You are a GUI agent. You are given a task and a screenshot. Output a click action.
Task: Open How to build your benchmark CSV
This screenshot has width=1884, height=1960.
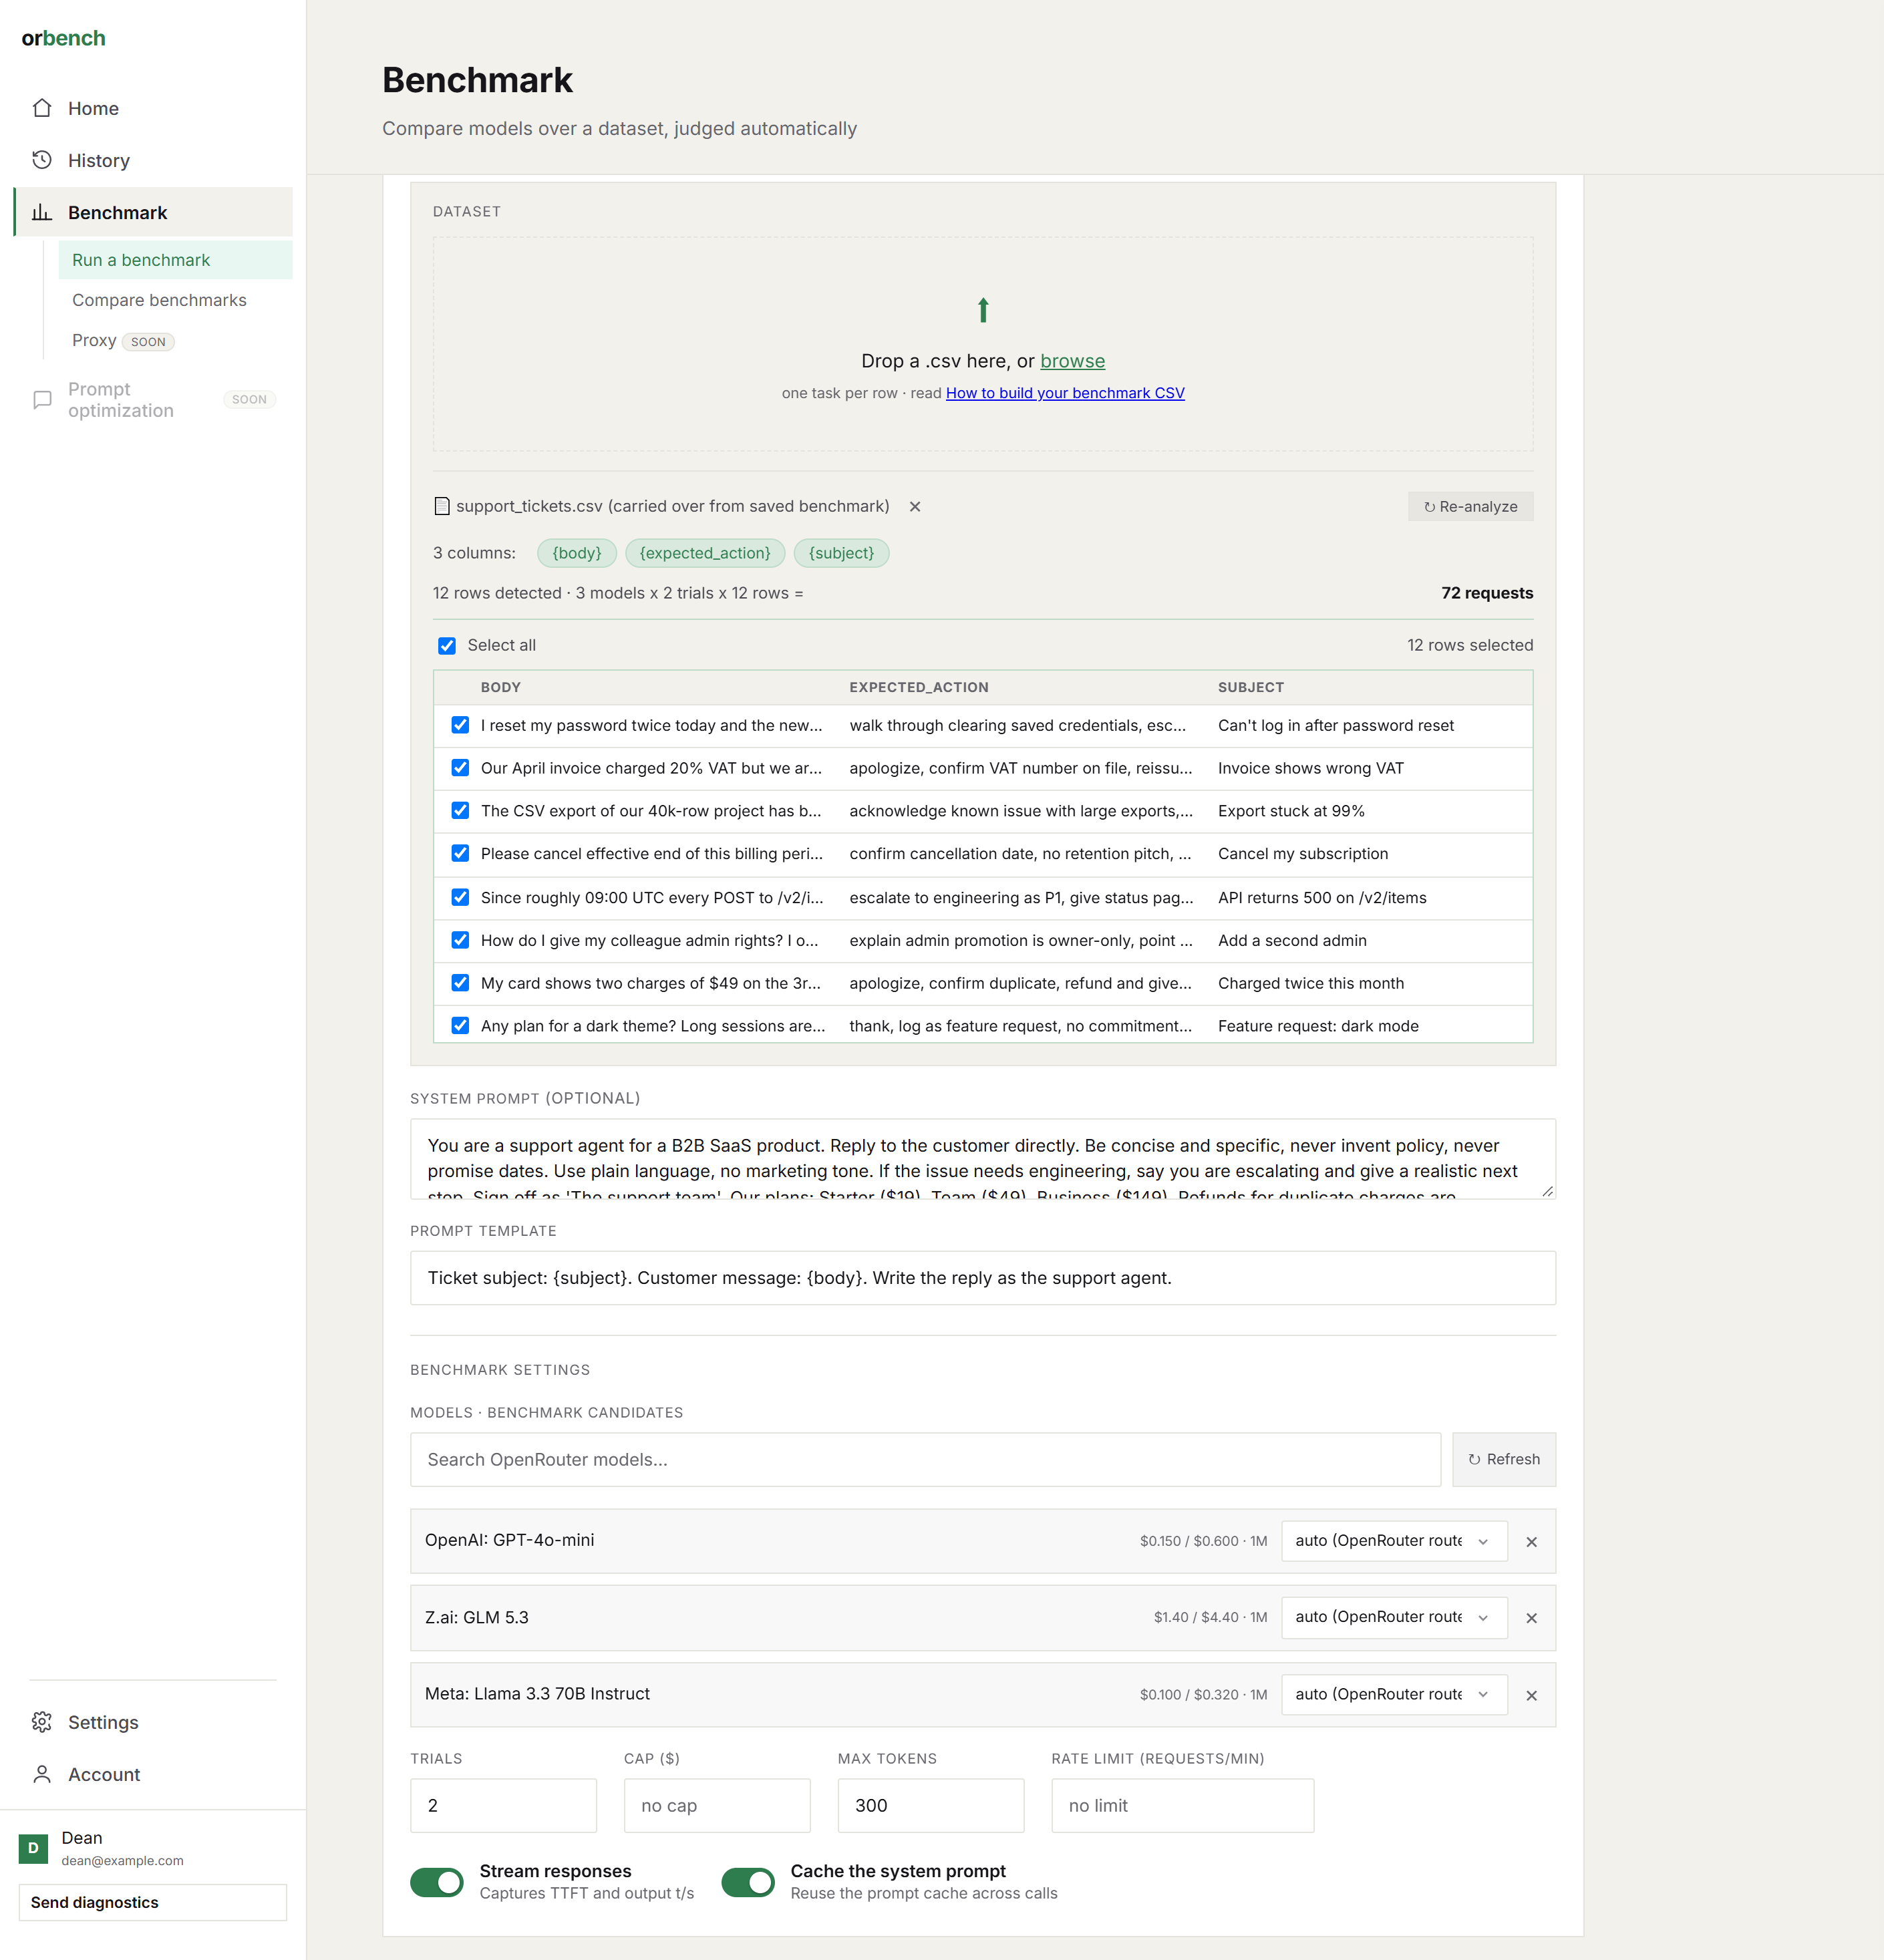(1065, 393)
